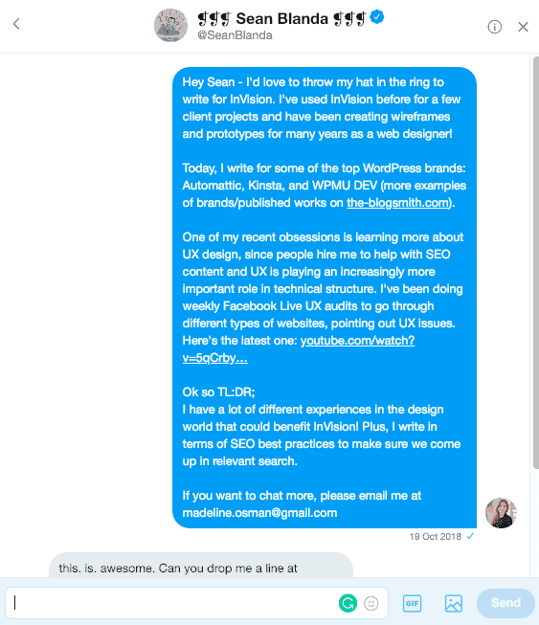Close the direct message window
Viewport: 539px width, 625px height.
[x=523, y=27]
